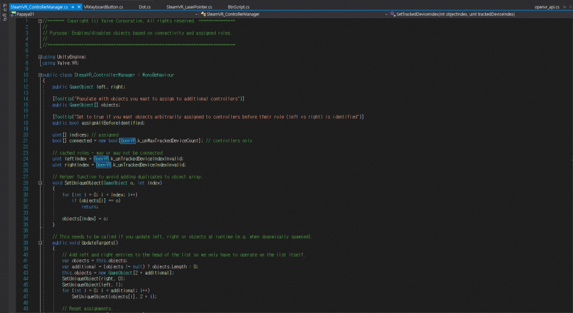Click k_unMaxTrackedDeviceCount constant

169,141
